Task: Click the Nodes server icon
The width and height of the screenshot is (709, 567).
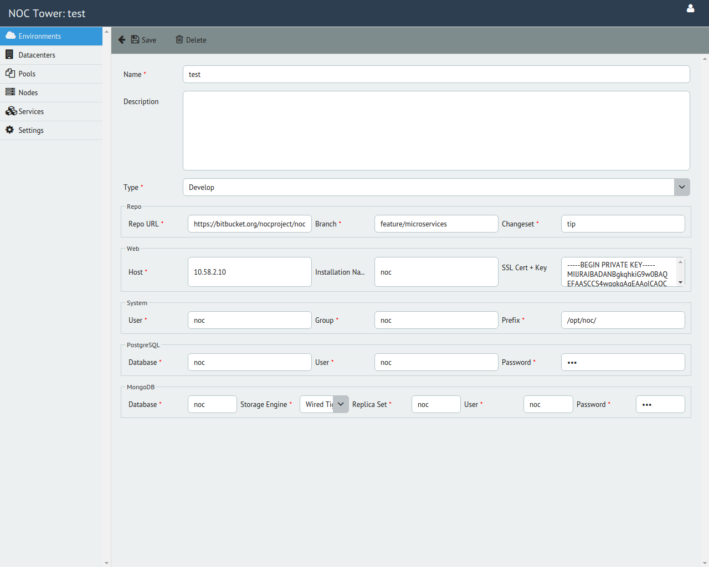Action: coord(10,92)
